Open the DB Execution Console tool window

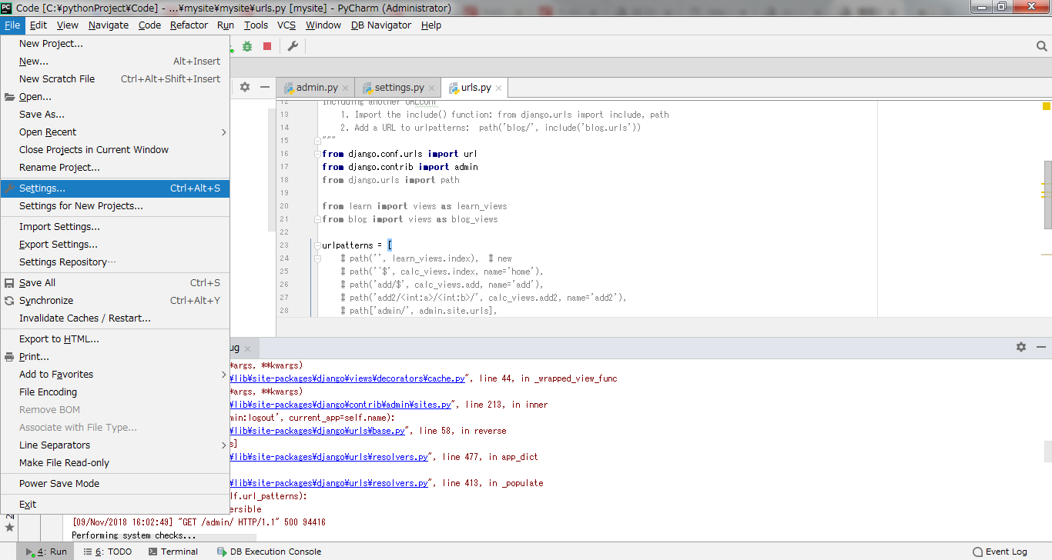click(x=270, y=552)
